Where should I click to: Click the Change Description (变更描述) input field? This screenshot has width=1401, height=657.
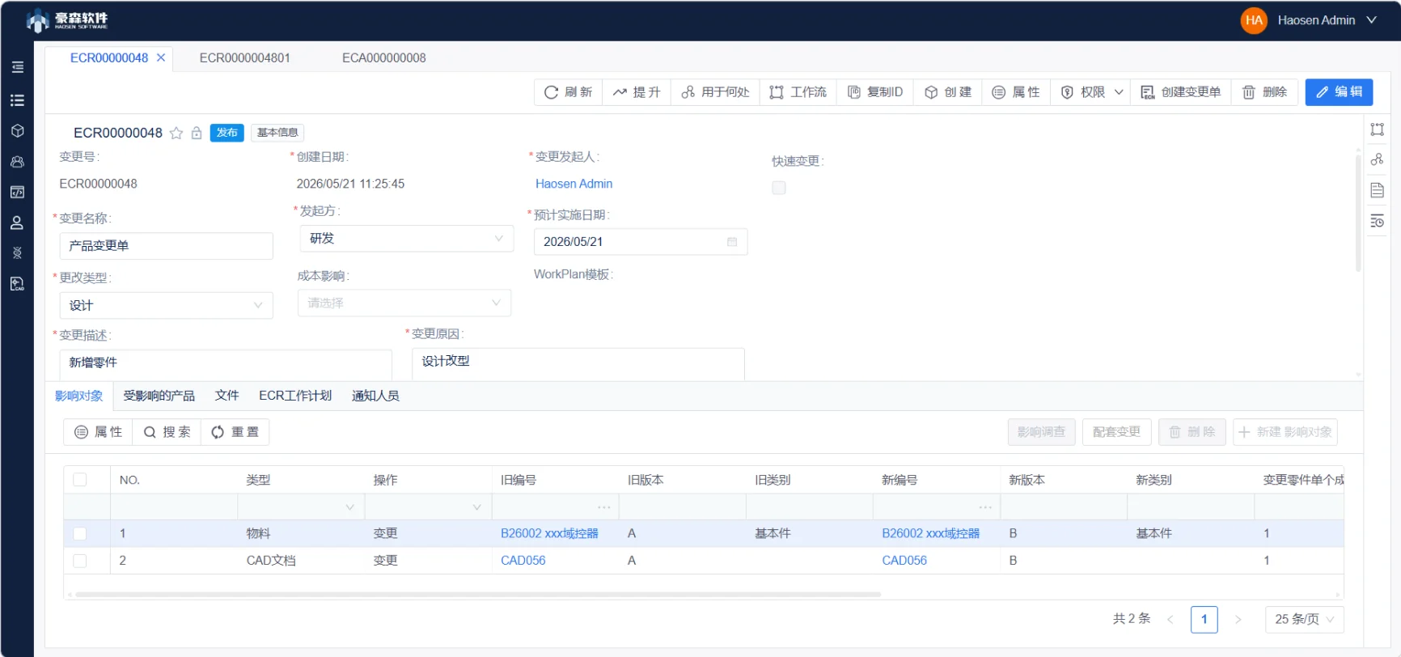[226, 364]
